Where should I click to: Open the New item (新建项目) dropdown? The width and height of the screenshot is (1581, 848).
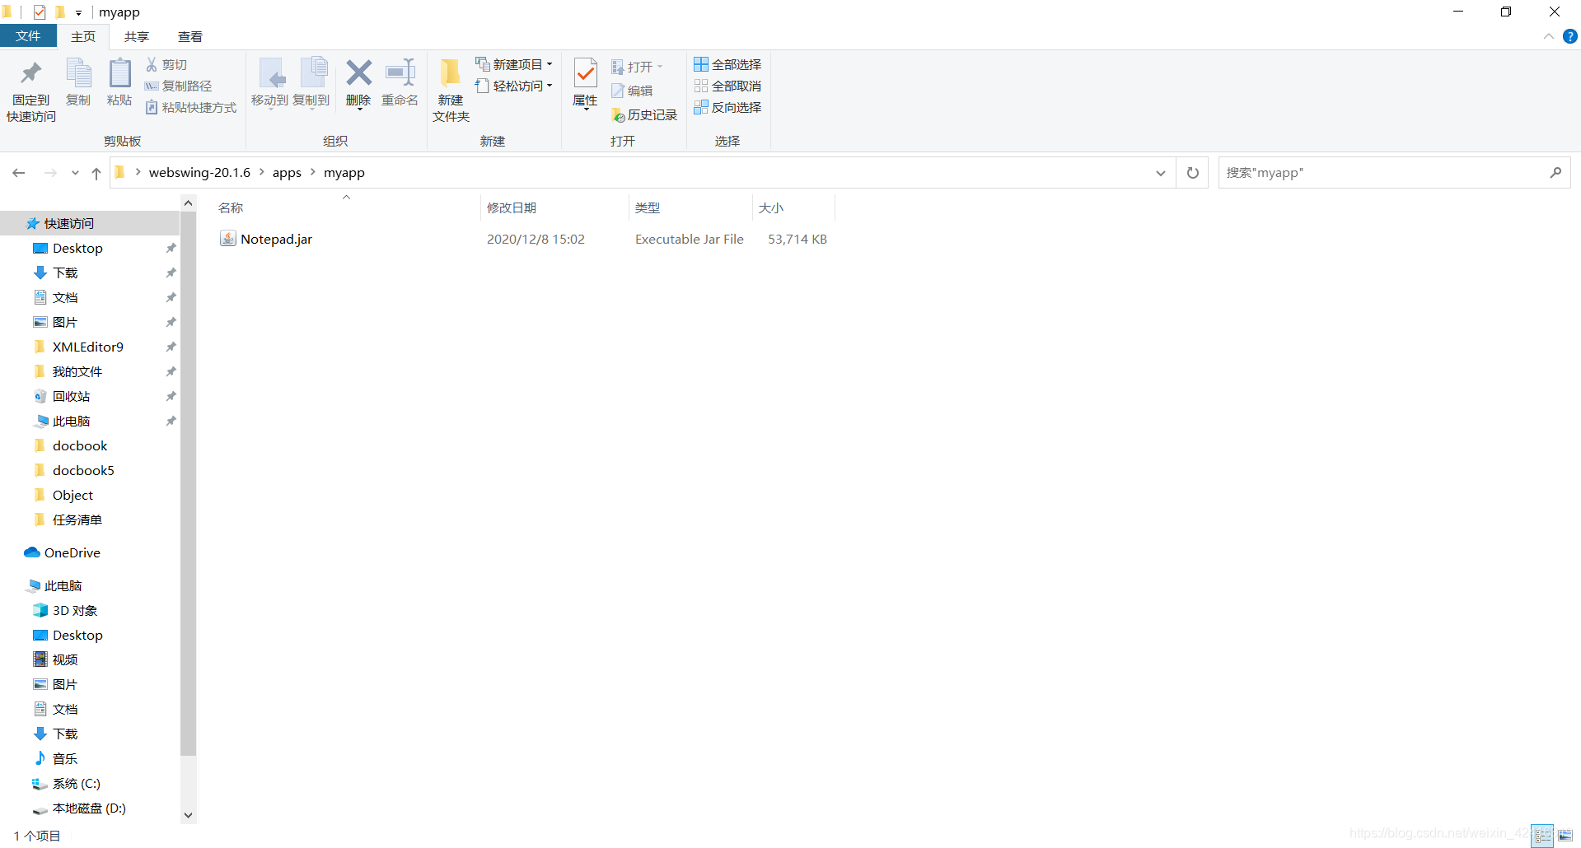(x=513, y=64)
